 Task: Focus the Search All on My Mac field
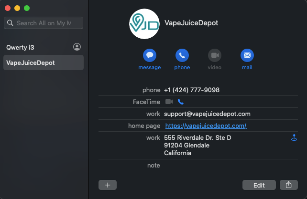pos(44,23)
